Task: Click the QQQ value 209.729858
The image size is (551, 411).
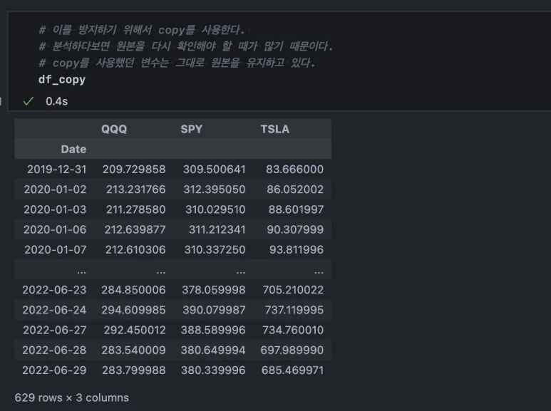Action: tap(134, 170)
